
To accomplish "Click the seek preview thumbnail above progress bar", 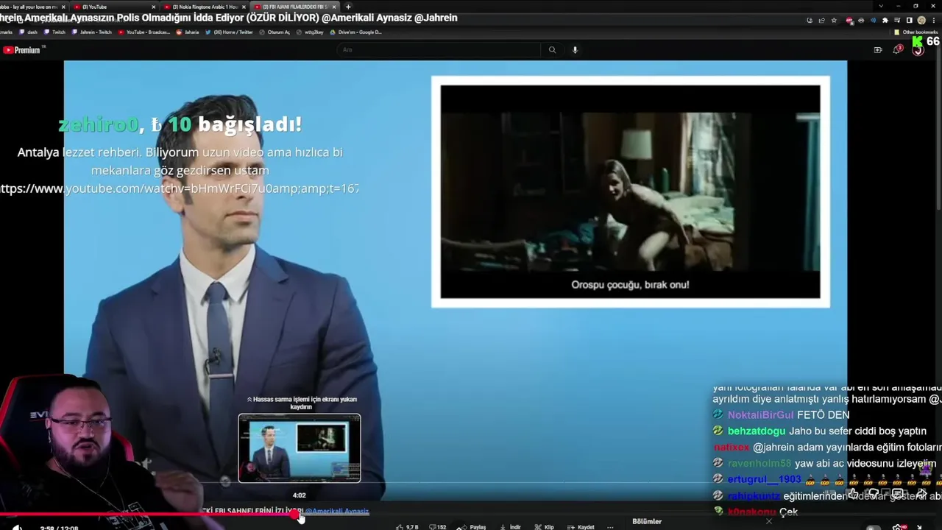I will (300, 448).
